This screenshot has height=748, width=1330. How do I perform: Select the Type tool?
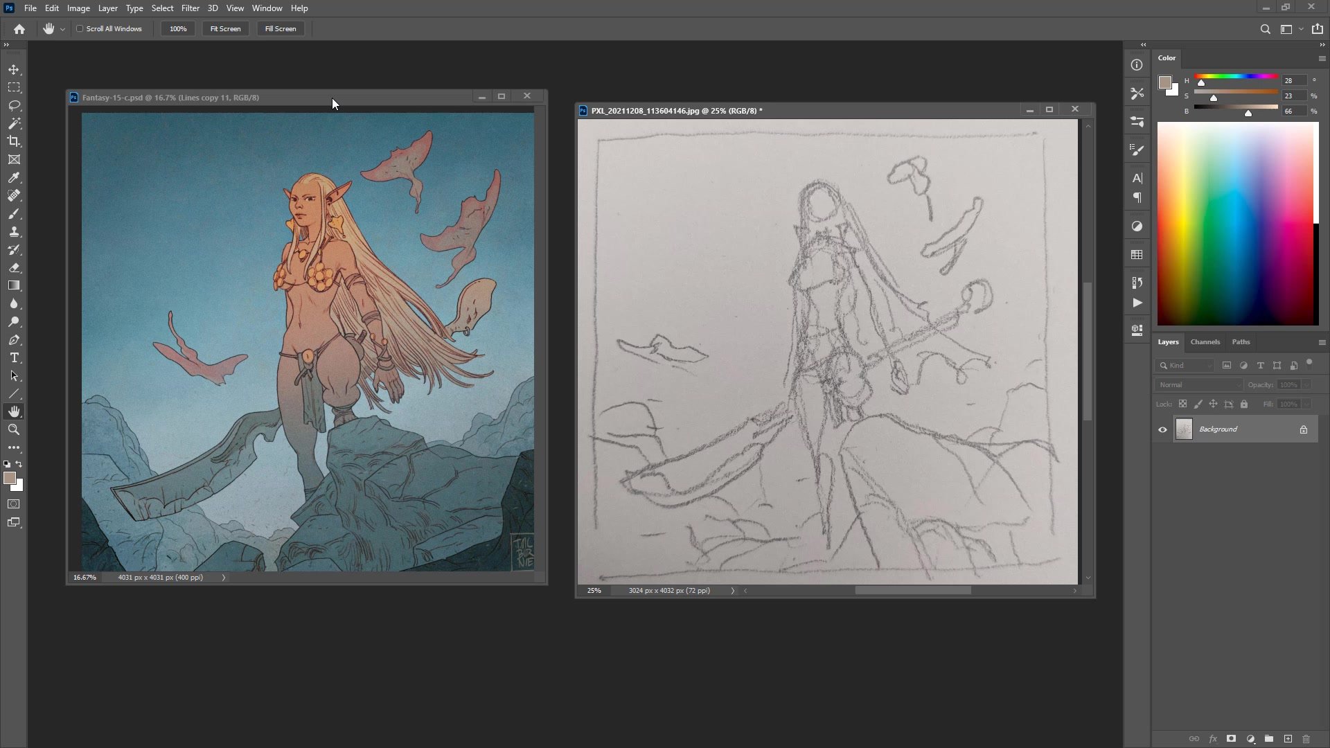point(14,357)
